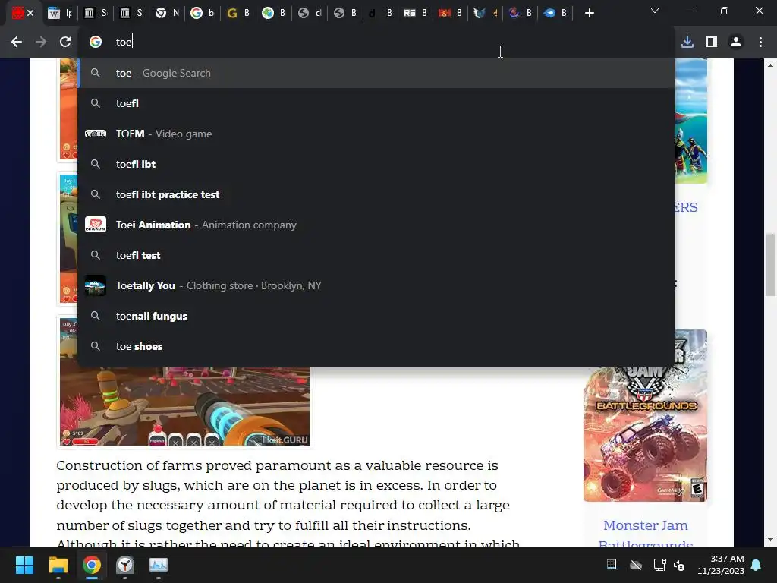Pick the 'toefl ibt' suggestion
Viewport: 777px width, 583px height.
coord(376,164)
